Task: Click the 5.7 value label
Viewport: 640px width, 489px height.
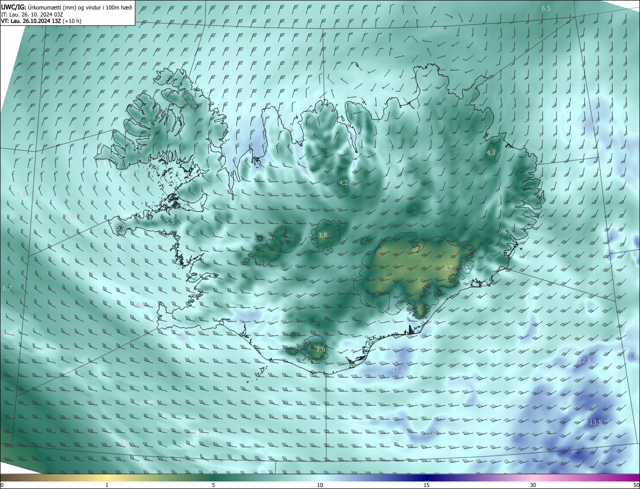Action: pyautogui.click(x=120, y=228)
